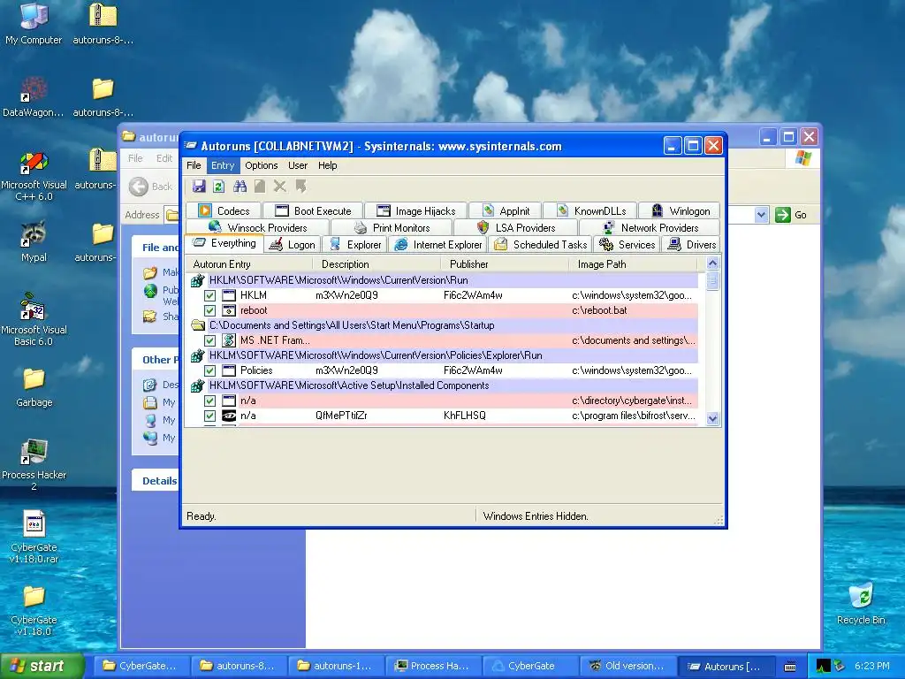Click the reboot entry's file icon

click(x=229, y=310)
